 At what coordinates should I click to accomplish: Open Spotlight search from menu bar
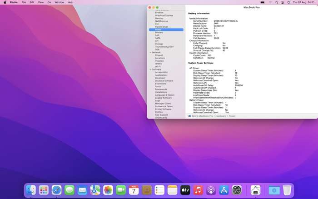click(276, 2)
